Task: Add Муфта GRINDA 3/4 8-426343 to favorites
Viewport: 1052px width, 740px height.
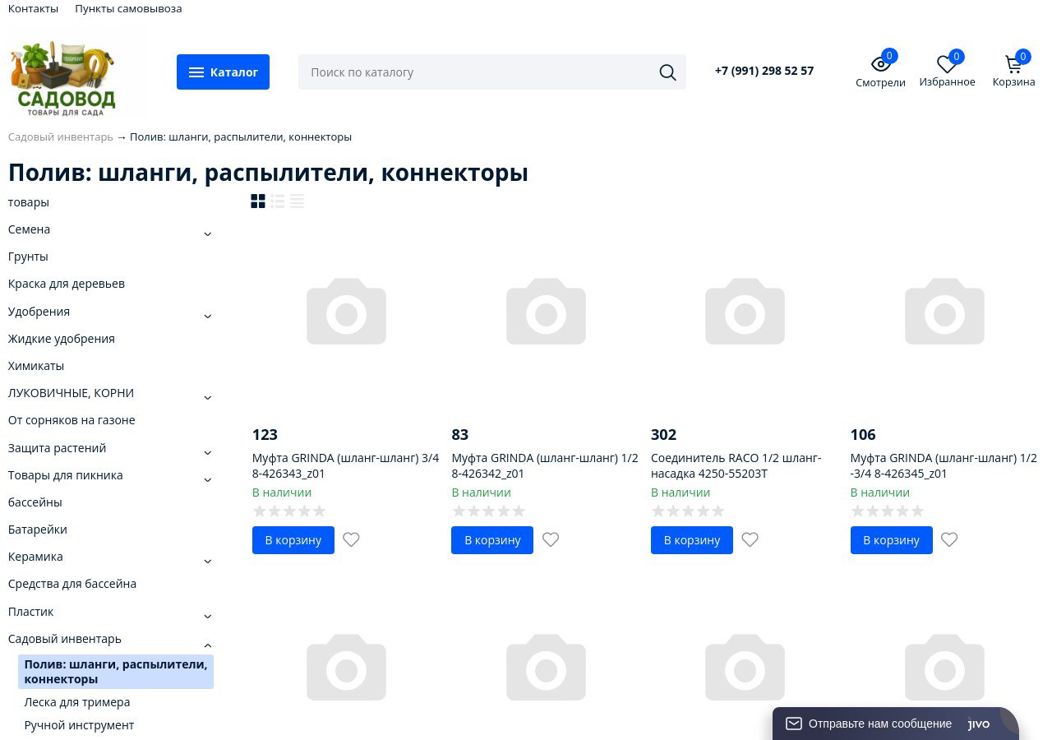Action: click(351, 540)
